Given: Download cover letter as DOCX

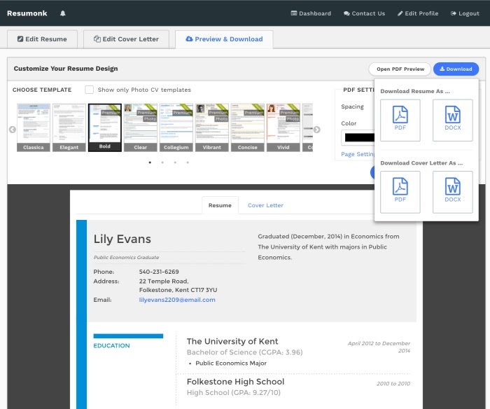Looking at the screenshot, I should (x=452, y=192).
